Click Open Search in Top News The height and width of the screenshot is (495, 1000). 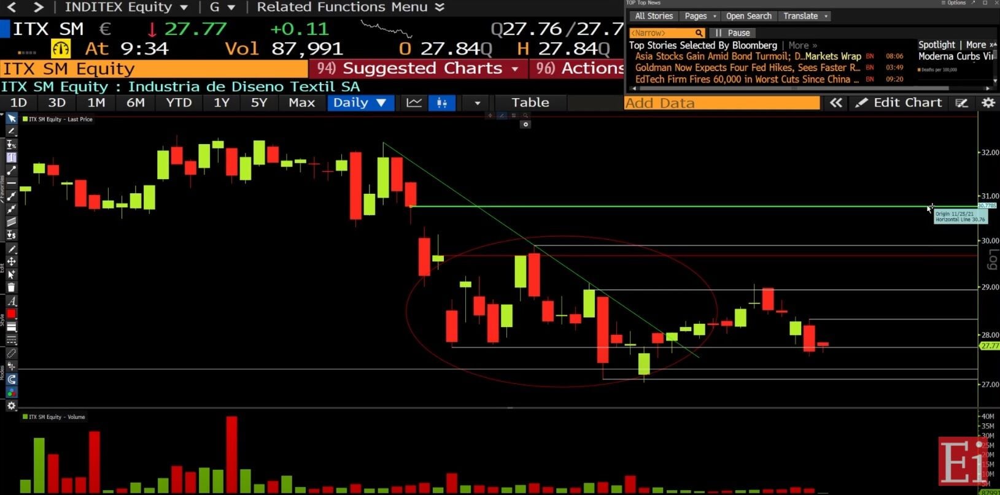(x=749, y=16)
